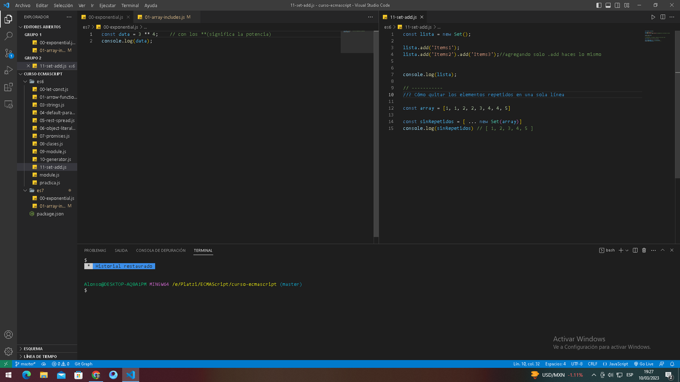This screenshot has width=680, height=382.
Task: Open errors and warnings status indicator
Action: coord(60,364)
